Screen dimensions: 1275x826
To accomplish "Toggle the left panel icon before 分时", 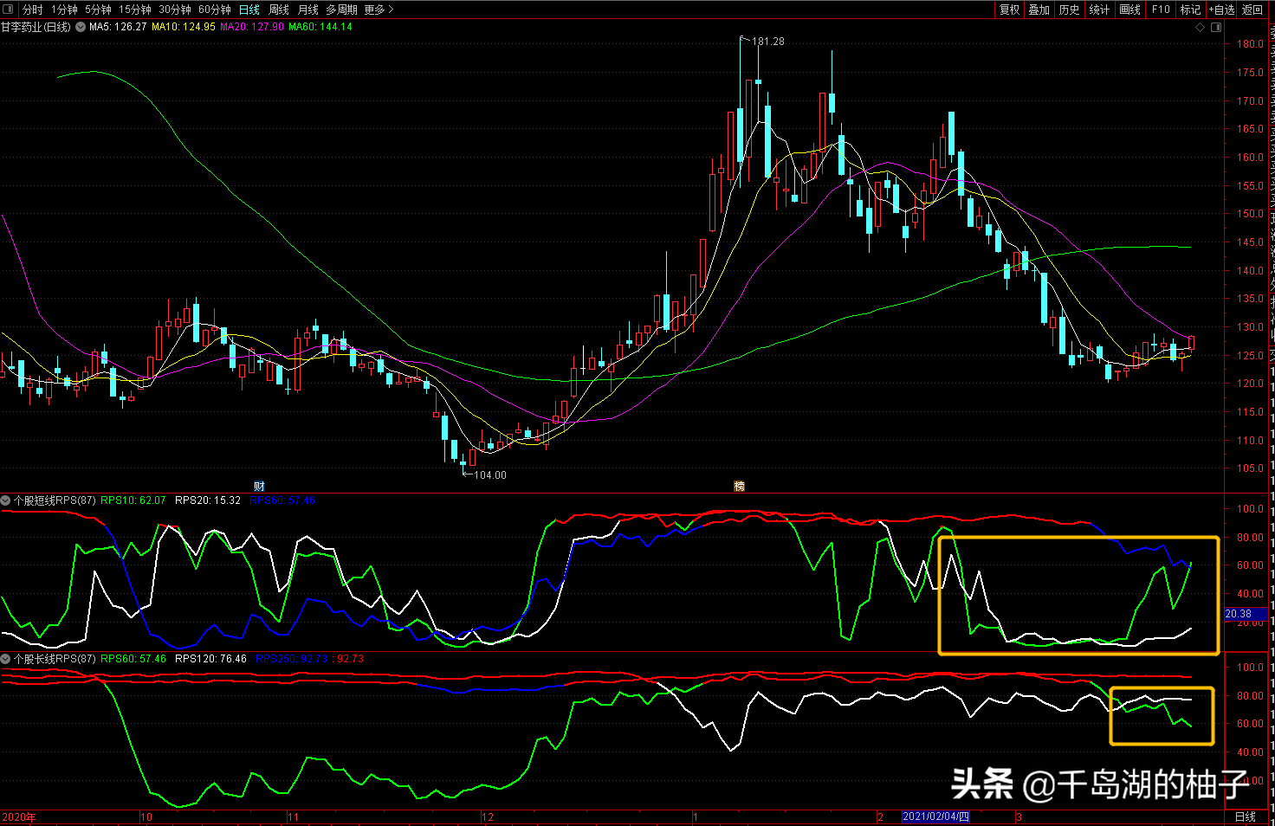I will (x=9, y=10).
